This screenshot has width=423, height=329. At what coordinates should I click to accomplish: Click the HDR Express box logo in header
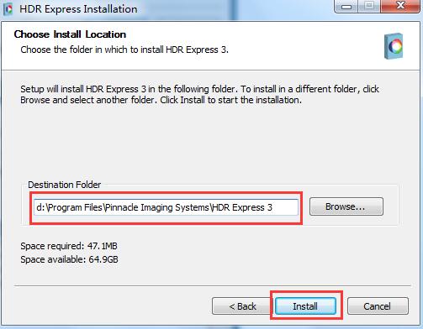click(394, 46)
